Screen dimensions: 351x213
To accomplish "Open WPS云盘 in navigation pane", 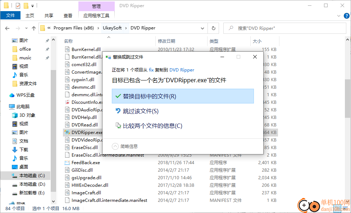I will click(x=26, y=95).
